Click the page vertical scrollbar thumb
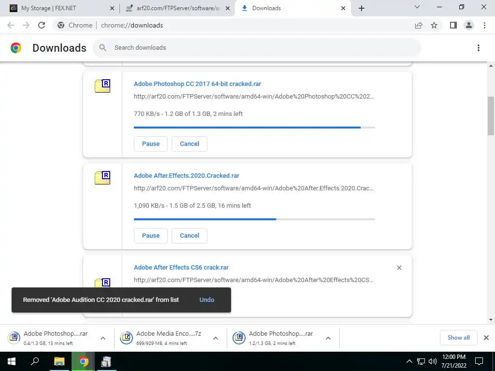This screenshot has height=371, width=495. pyautogui.click(x=491, y=116)
